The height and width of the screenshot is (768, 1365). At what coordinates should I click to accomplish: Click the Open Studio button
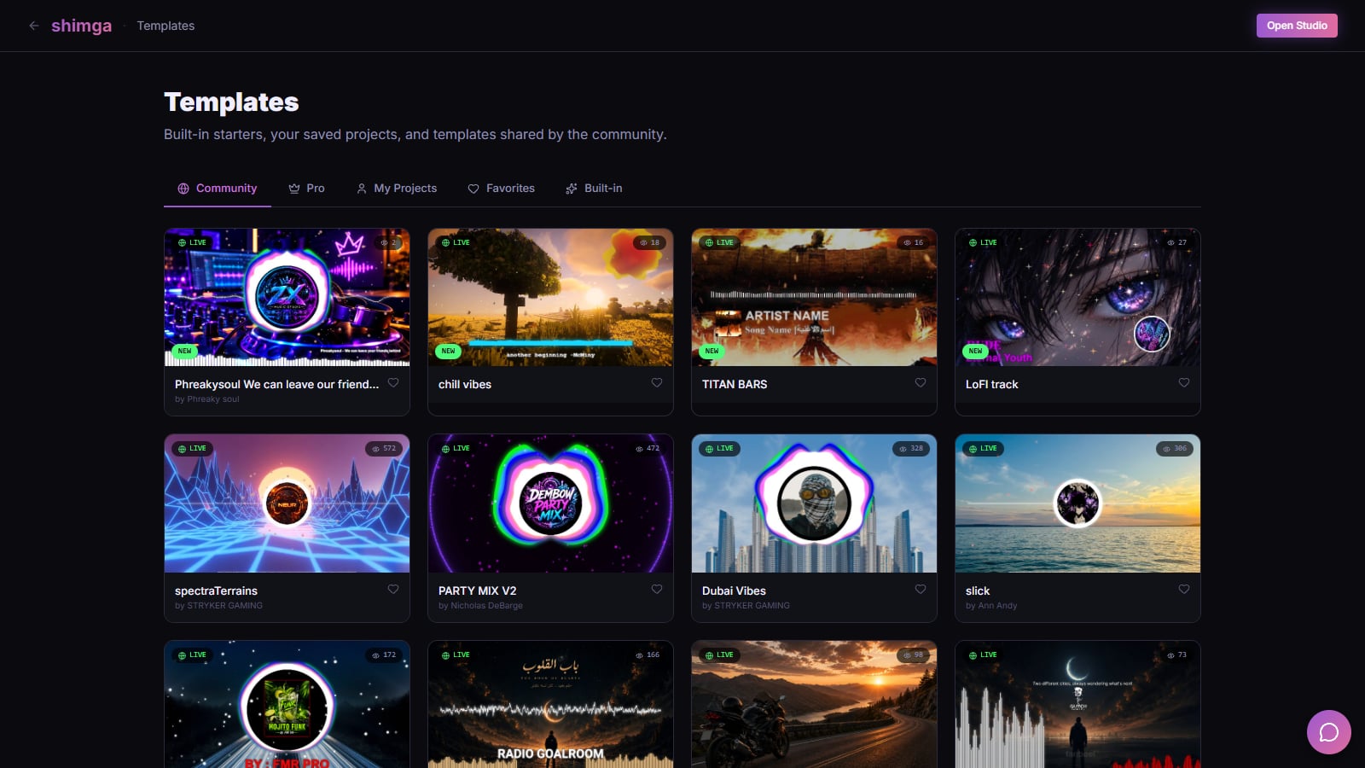pyautogui.click(x=1297, y=26)
